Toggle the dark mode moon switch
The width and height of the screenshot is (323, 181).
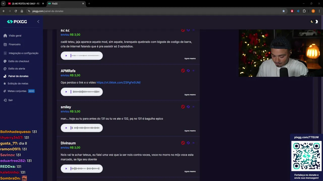[x=314, y=22]
